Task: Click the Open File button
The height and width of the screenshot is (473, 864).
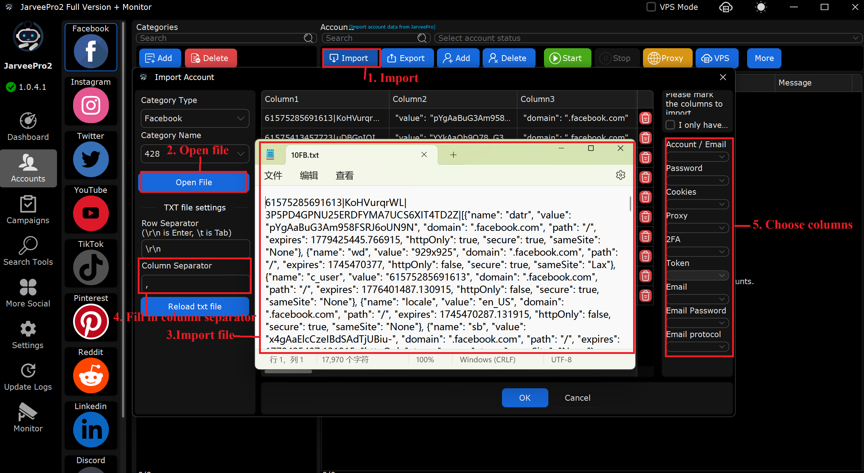Action: (x=194, y=182)
